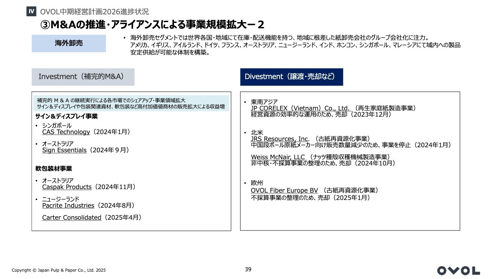Click the 東南アジア bullet text
The height and width of the screenshot is (279, 496).
tap(264, 102)
